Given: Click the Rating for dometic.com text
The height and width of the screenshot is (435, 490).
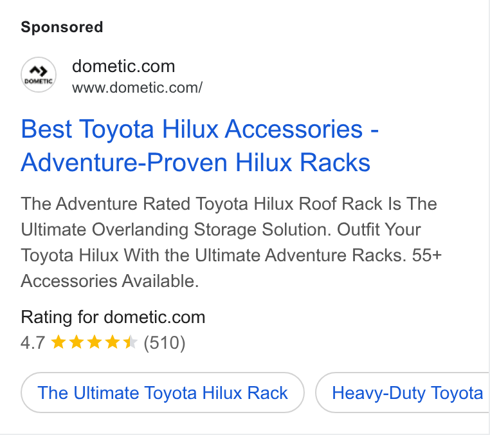Looking at the screenshot, I should 113,317.
